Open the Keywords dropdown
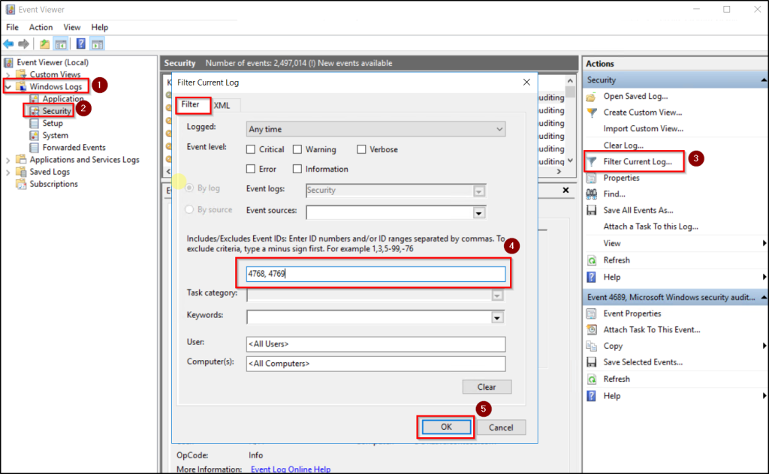This screenshot has width=769, height=474. [x=496, y=316]
